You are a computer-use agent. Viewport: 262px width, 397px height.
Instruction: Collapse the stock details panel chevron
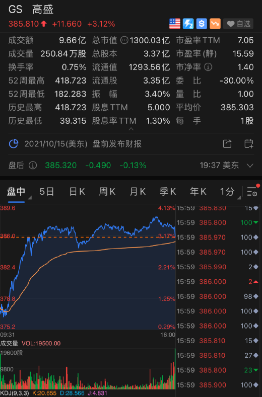pos(131,129)
